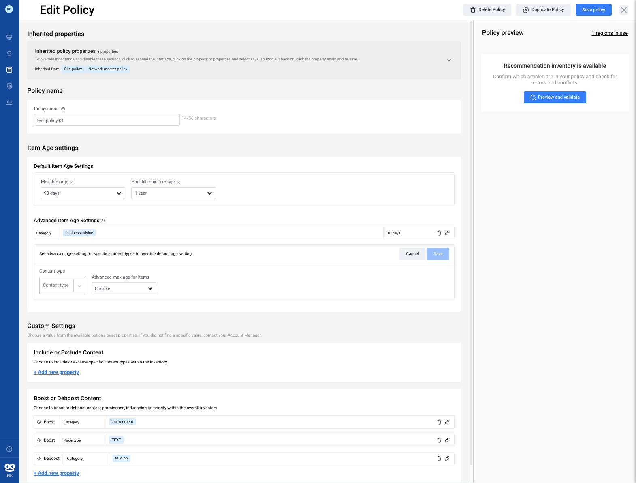Screen dimensions: 636x483
Task: Click the Inherited policy properties heading
Action: (x=65, y=51)
